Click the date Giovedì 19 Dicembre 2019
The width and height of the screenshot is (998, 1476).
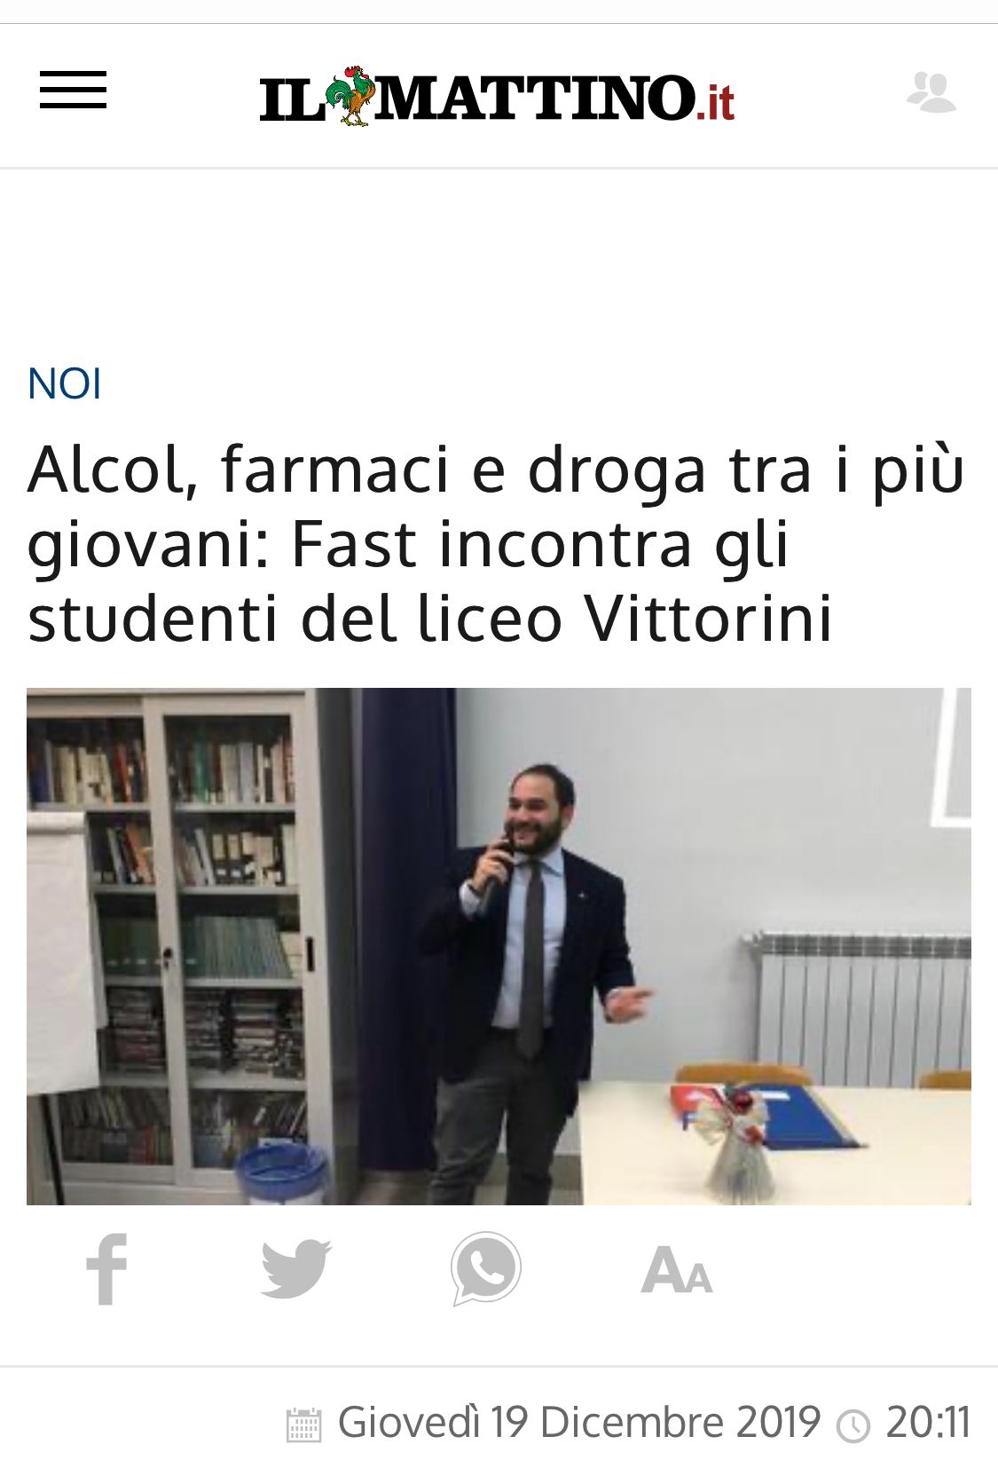[x=578, y=1423]
